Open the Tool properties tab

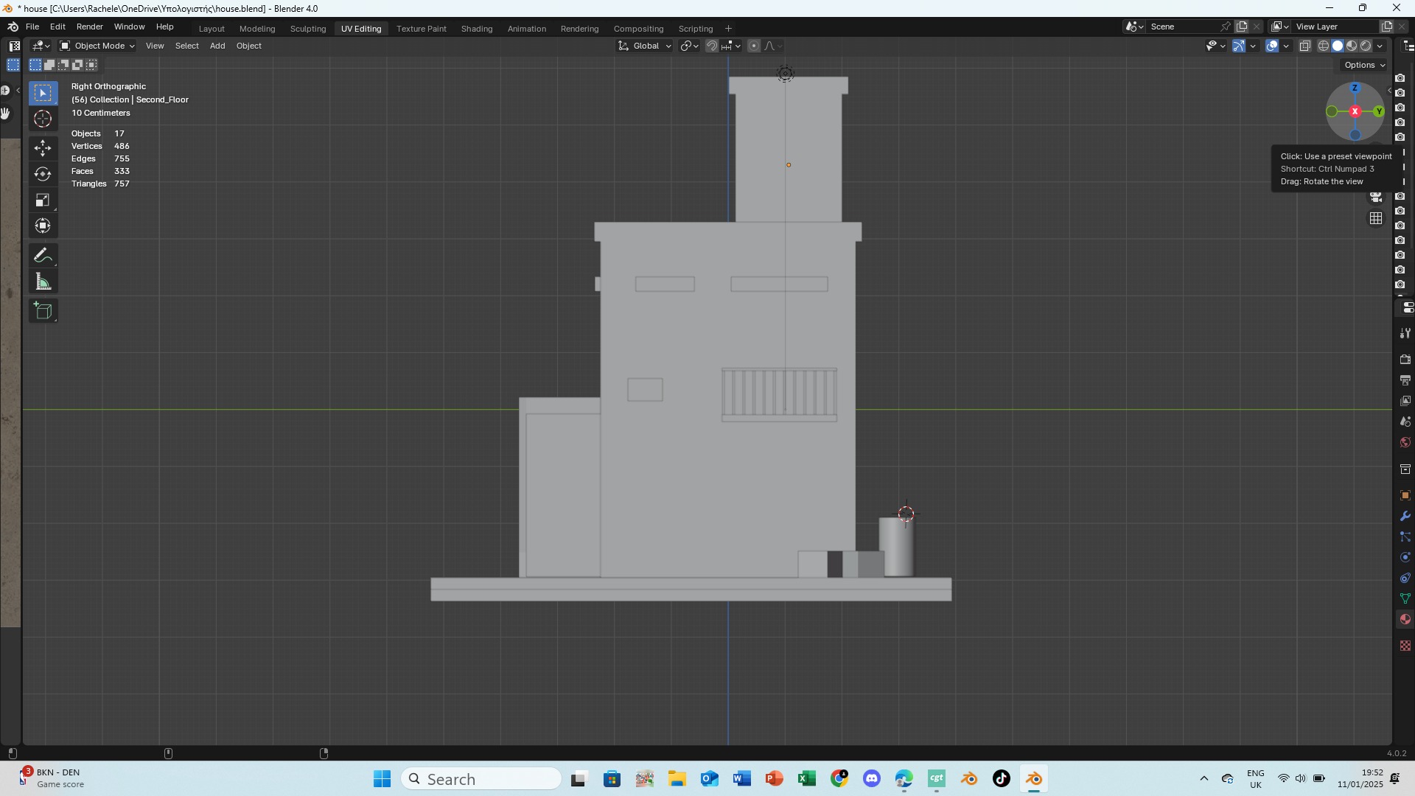tap(1405, 333)
